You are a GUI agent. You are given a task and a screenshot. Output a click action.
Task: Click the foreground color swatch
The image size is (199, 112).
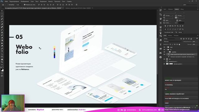coord(1,69)
